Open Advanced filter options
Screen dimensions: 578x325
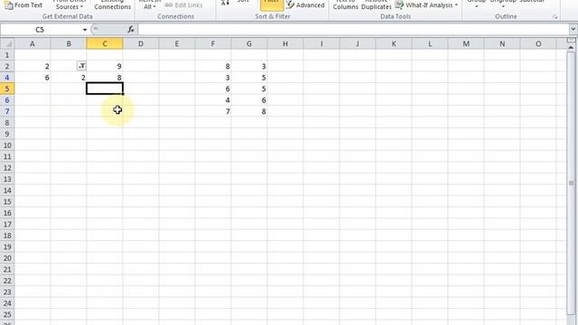[x=305, y=5]
